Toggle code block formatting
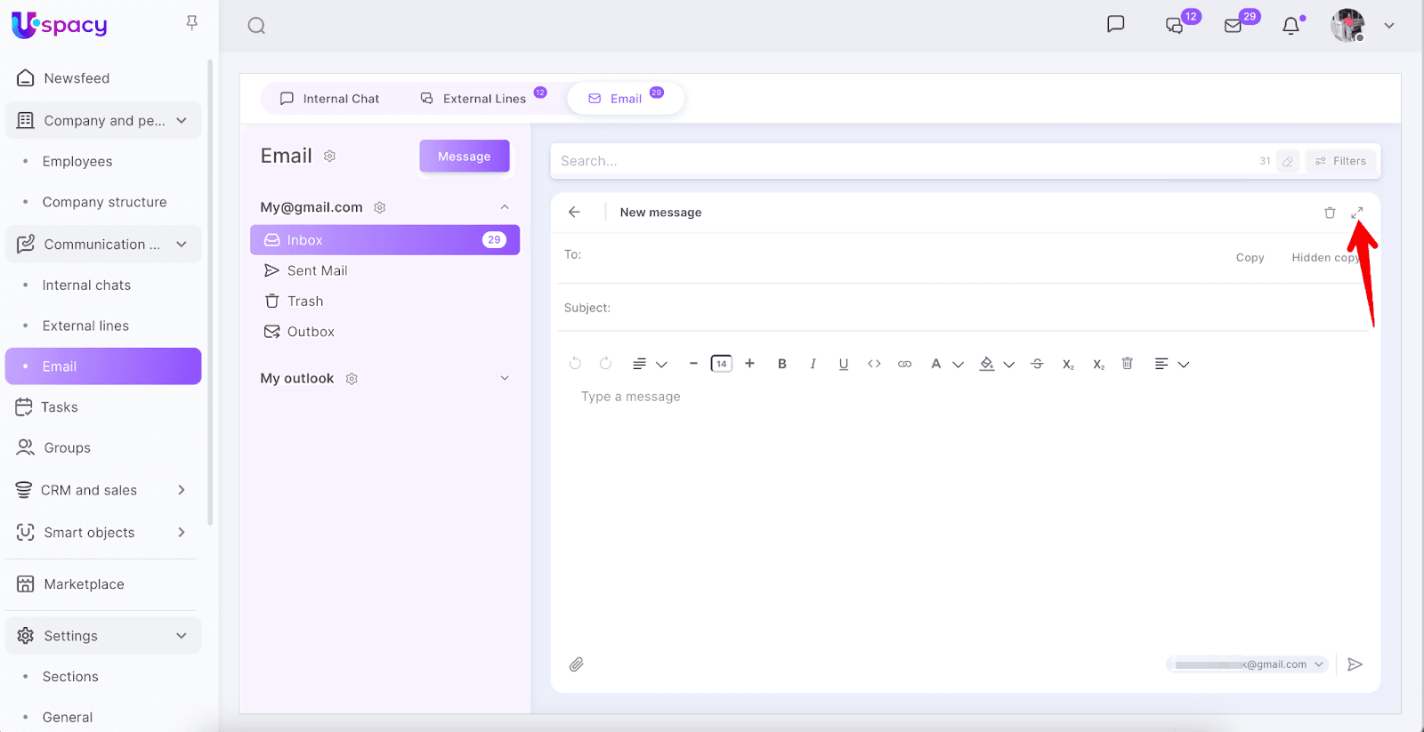1424x732 pixels. coord(874,364)
